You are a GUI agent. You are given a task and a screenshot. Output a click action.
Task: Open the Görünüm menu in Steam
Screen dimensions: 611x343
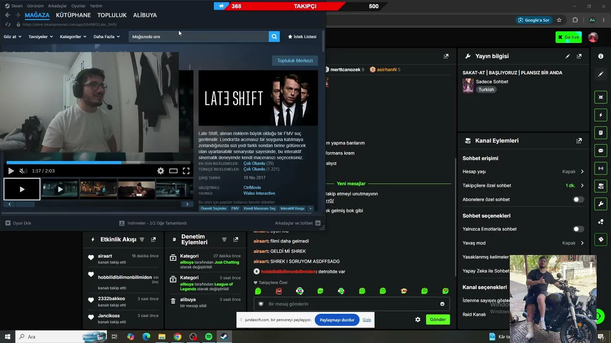(35, 6)
